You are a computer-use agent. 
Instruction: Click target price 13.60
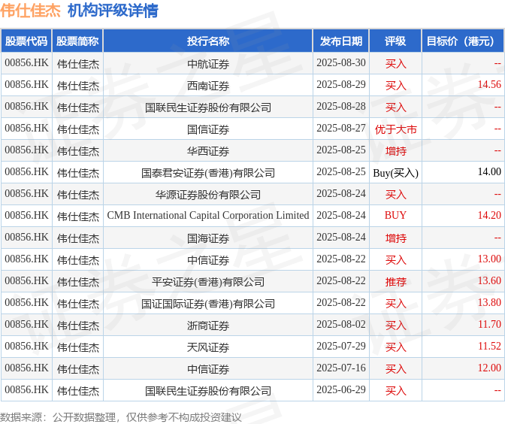(x=489, y=280)
